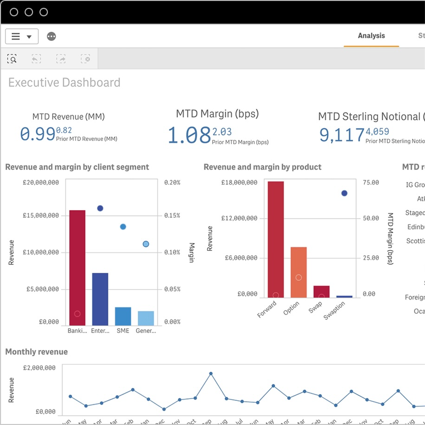Viewport: 425px width, 425px height.
Task: Click the step back selection icon
Action: pos(36,59)
